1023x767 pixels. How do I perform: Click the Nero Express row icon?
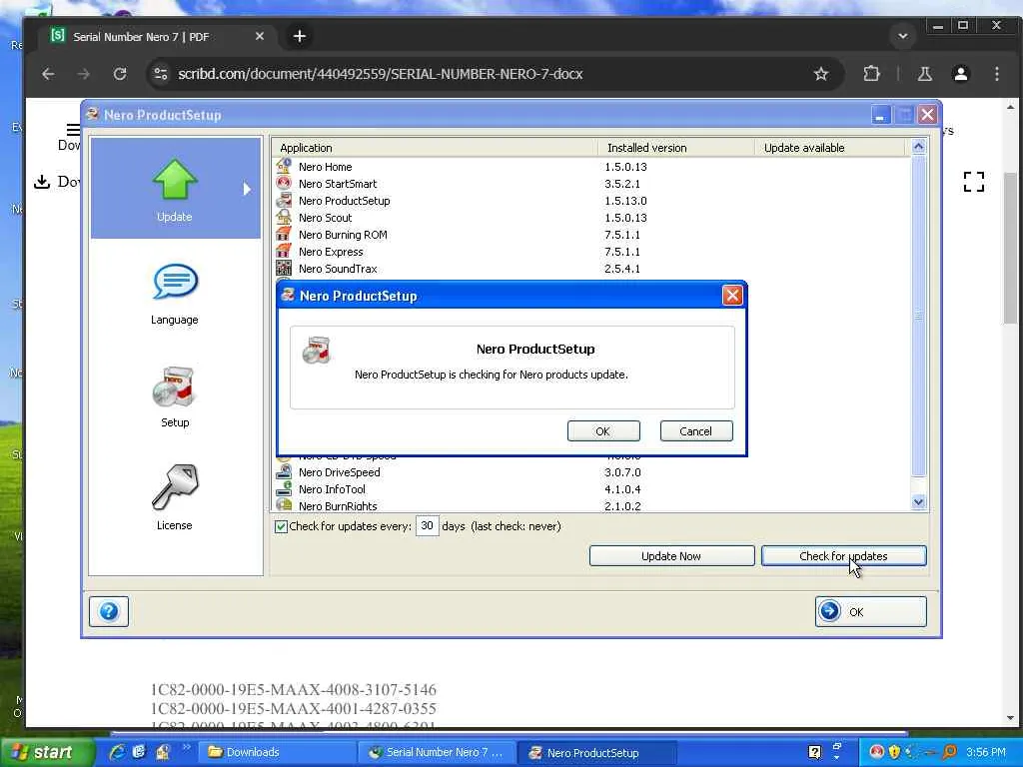tap(284, 251)
